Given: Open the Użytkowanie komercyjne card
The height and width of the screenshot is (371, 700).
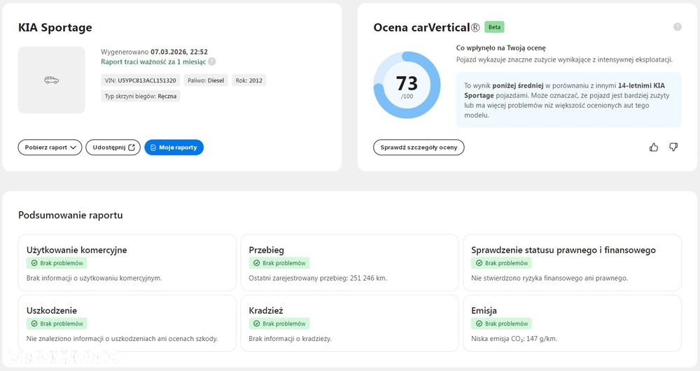Looking at the screenshot, I should pos(127,262).
